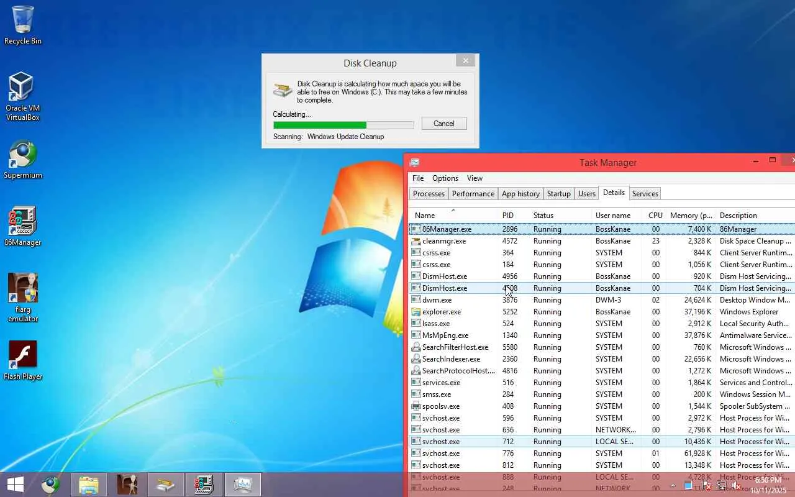The image size is (795, 497).
Task: Sort processes by CPU column
Action: click(x=655, y=215)
